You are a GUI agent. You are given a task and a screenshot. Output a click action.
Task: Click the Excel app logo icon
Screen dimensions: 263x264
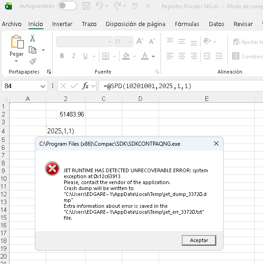coord(8,6)
